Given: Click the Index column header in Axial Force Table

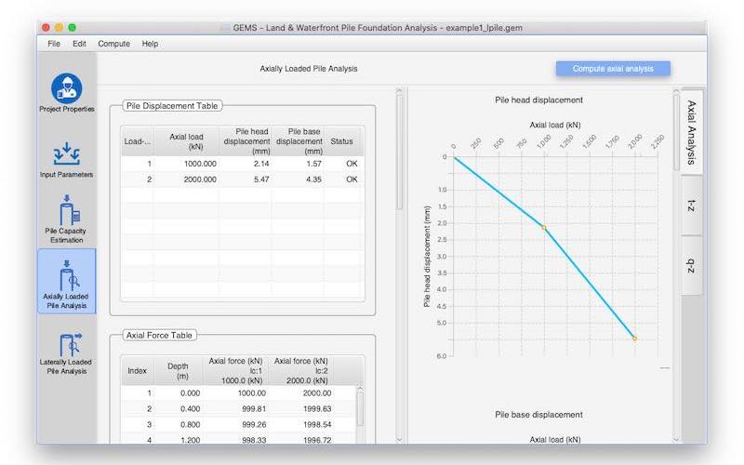Looking at the screenshot, I should tap(137, 371).
